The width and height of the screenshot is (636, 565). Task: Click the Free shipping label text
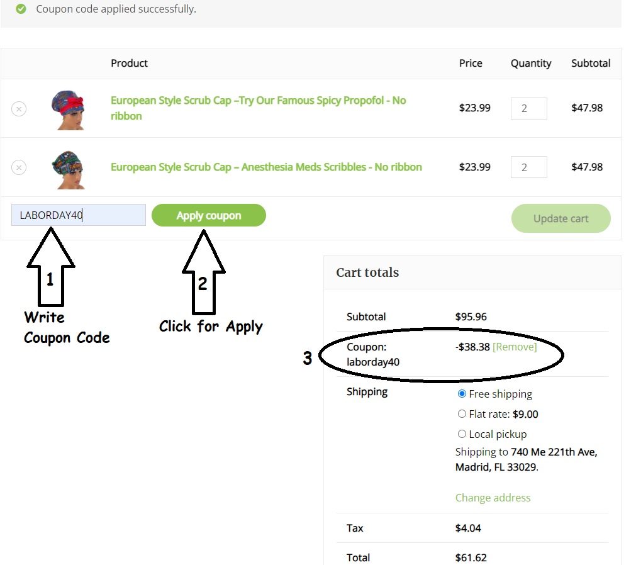pos(500,394)
